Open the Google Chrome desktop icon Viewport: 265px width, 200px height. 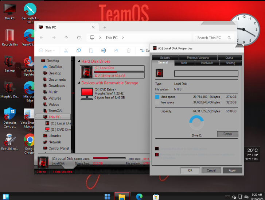[30, 144]
